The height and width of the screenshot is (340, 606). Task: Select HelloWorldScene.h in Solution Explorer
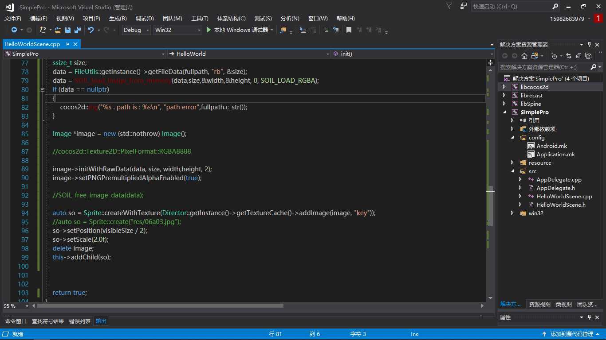[561, 205]
